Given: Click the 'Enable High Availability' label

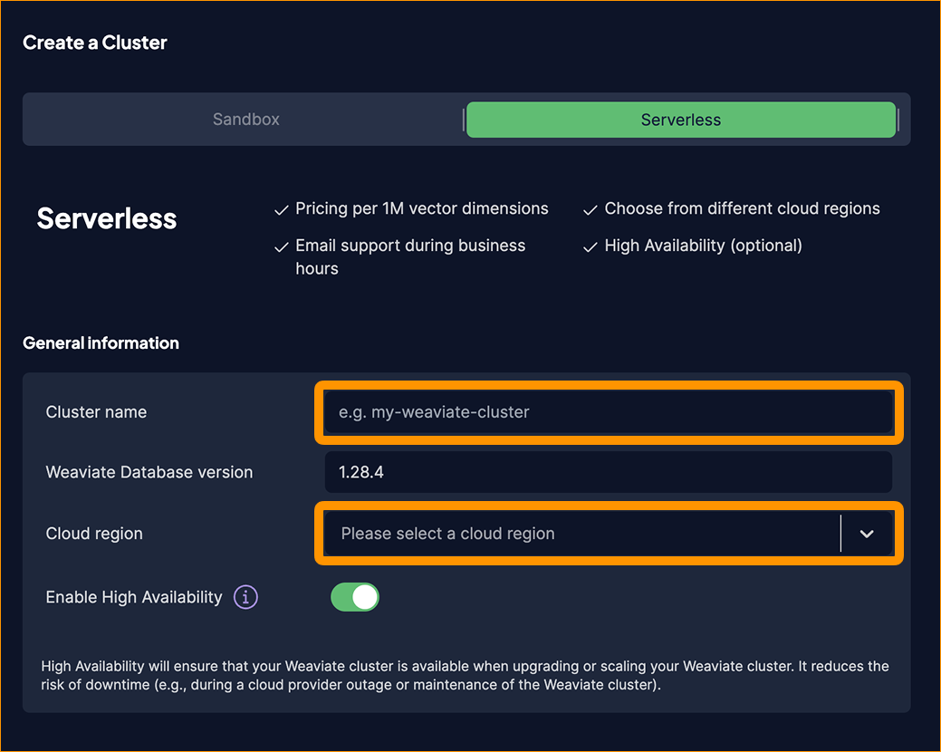Looking at the screenshot, I should pos(134,597).
